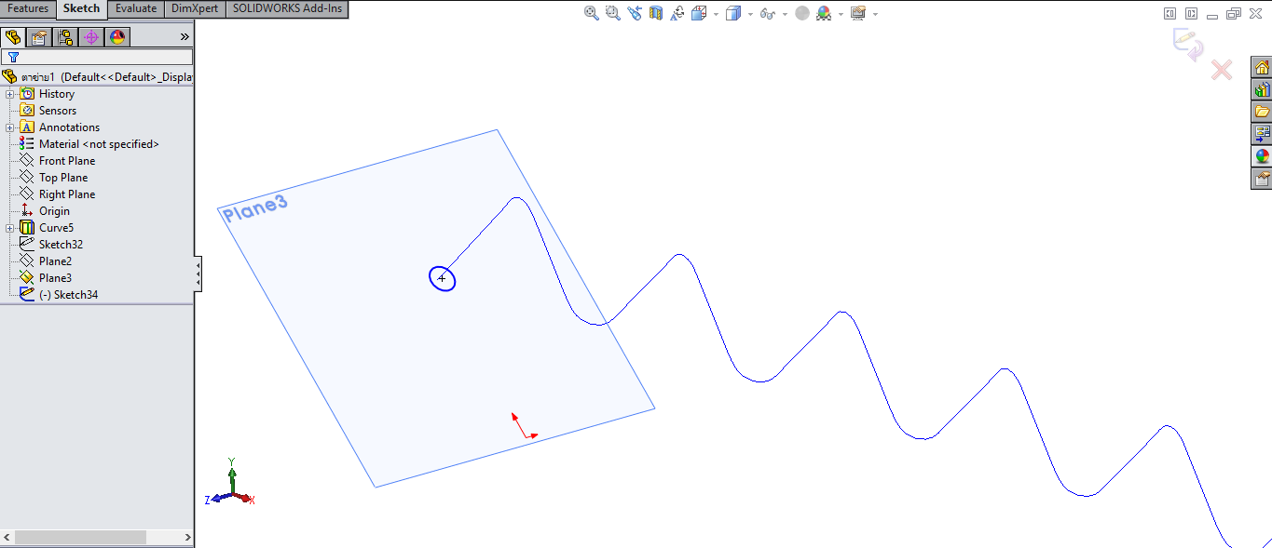
Task: Open the View Palette task pane tab
Action: pyautogui.click(x=1262, y=133)
